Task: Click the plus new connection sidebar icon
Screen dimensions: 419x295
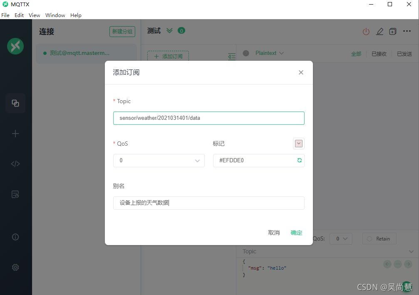Action: [x=15, y=134]
